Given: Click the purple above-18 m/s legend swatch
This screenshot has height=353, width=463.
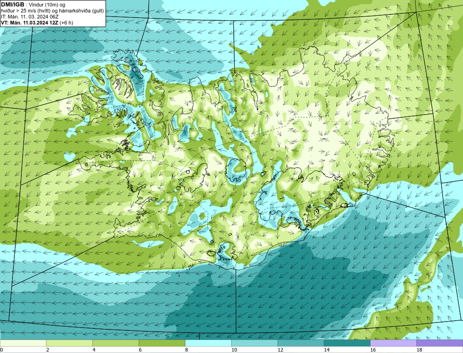Looking at the screenshot, I should 440,343.
